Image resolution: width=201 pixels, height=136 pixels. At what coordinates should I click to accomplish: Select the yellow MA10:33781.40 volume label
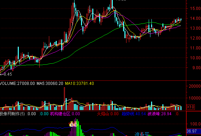79,84
